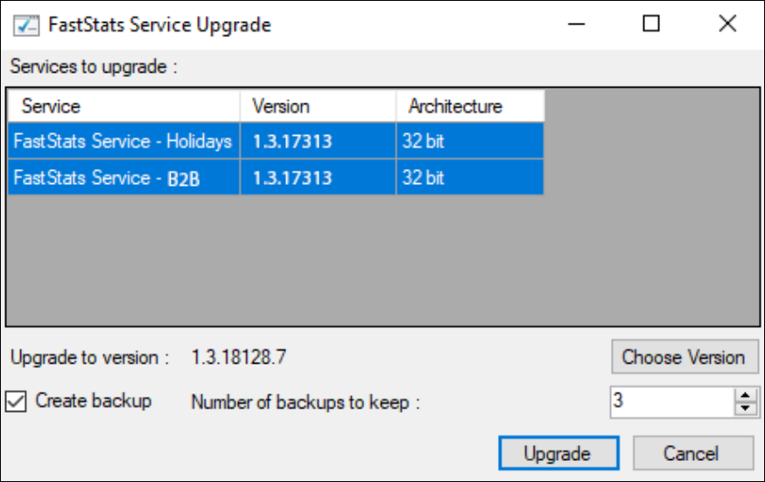
Task: Click the B2B version 1.3.17313 cell
Action: click(318, 177)
